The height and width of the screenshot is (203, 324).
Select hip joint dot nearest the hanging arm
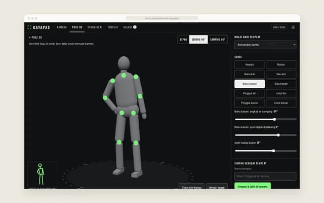[134, 113]
